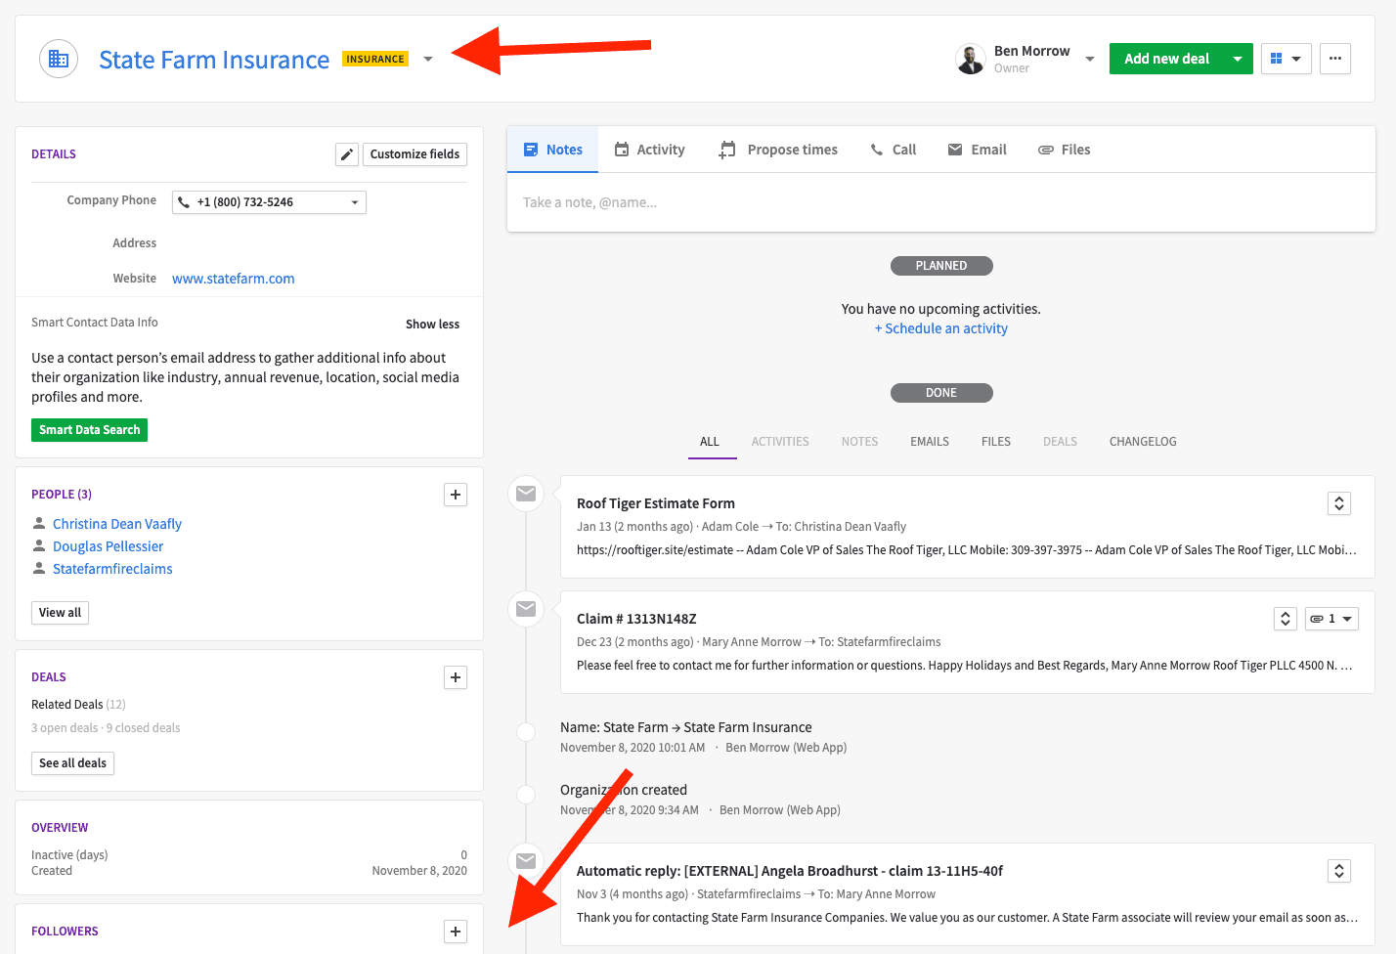Select the DEALS history filter
Image resolution: width=1396 pixels, height=954 pixels.
(x=1060, y=442)
